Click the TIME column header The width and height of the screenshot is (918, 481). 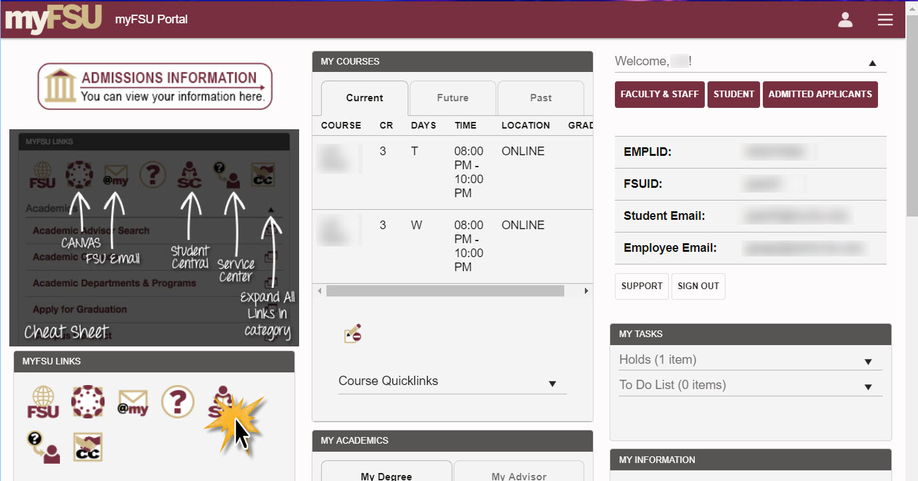(466, 125)
